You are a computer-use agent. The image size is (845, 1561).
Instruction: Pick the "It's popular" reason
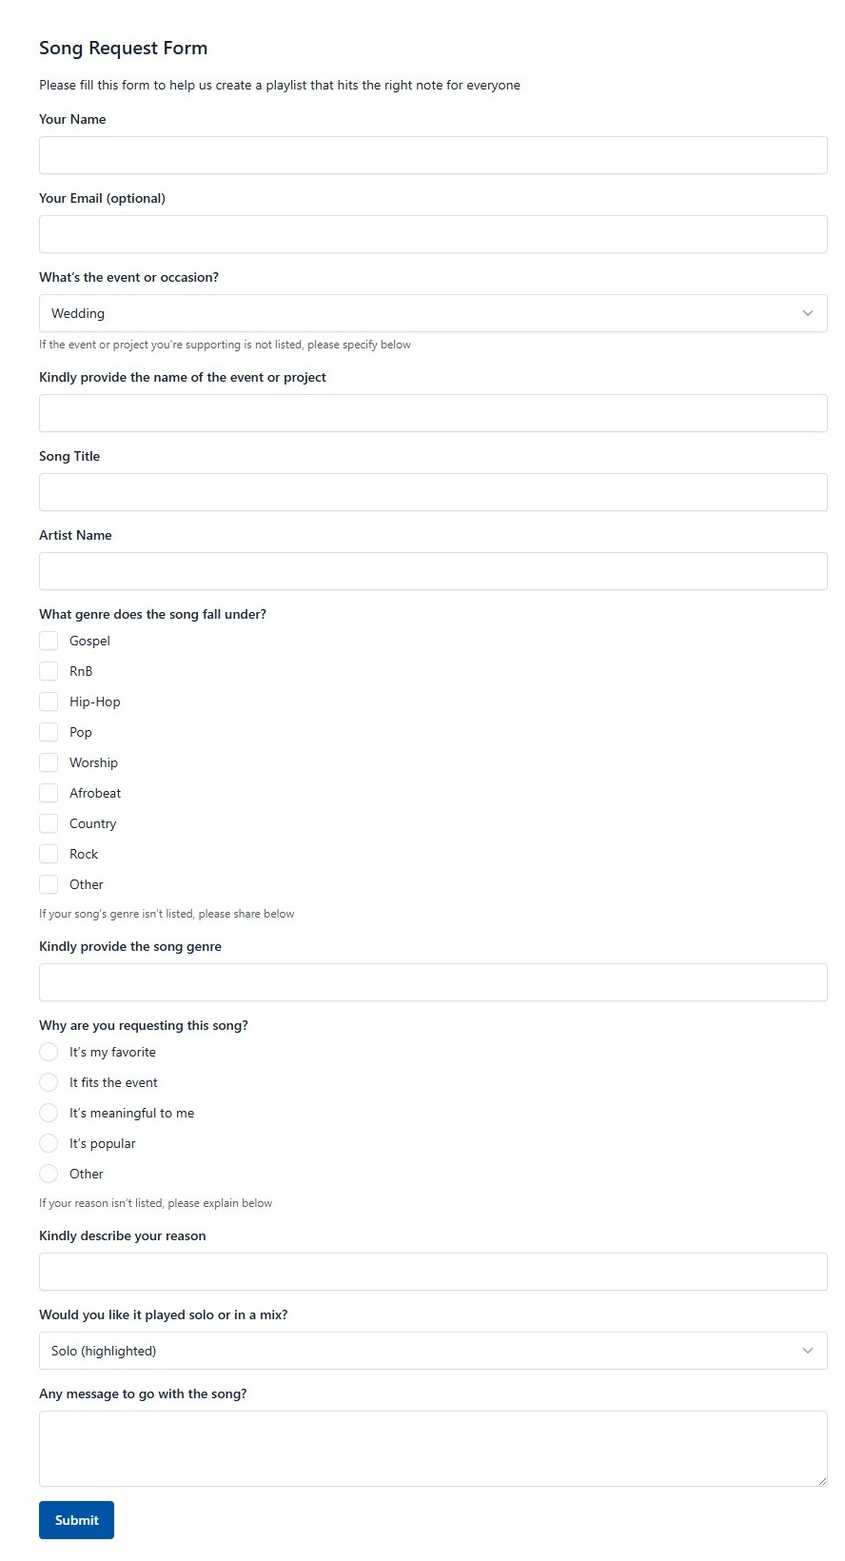(49, 1143)
